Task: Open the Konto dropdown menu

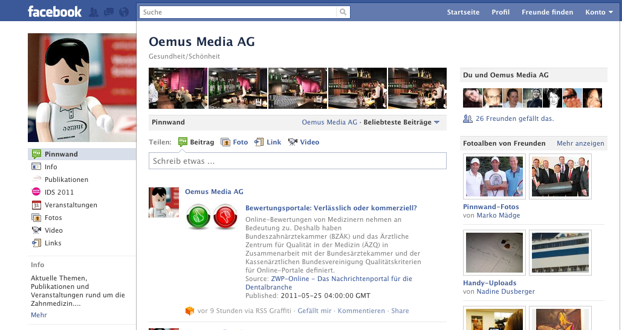Action: [599, 12]
